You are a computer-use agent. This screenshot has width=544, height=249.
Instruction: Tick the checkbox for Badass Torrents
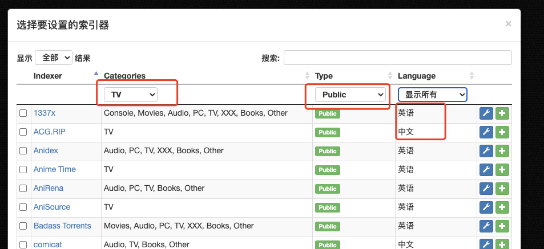pyautogui.click(x=23, y=226)
